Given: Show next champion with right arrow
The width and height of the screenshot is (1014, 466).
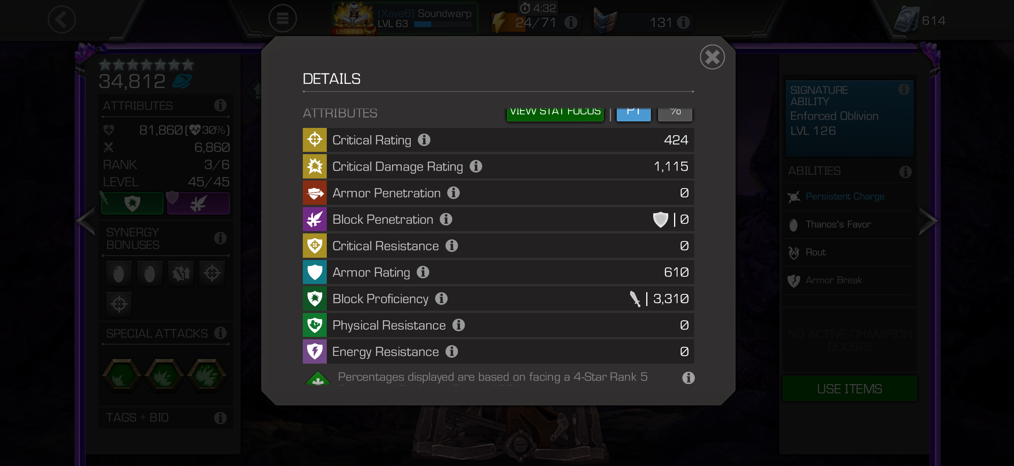Looking at the screenshot, I should point(927,220).
